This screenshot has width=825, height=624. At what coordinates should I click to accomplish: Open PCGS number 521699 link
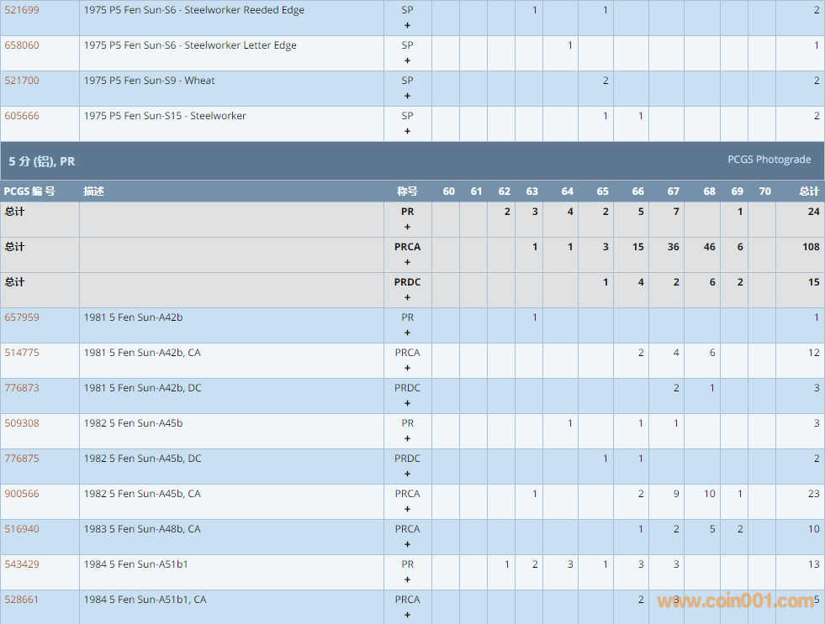22,10
